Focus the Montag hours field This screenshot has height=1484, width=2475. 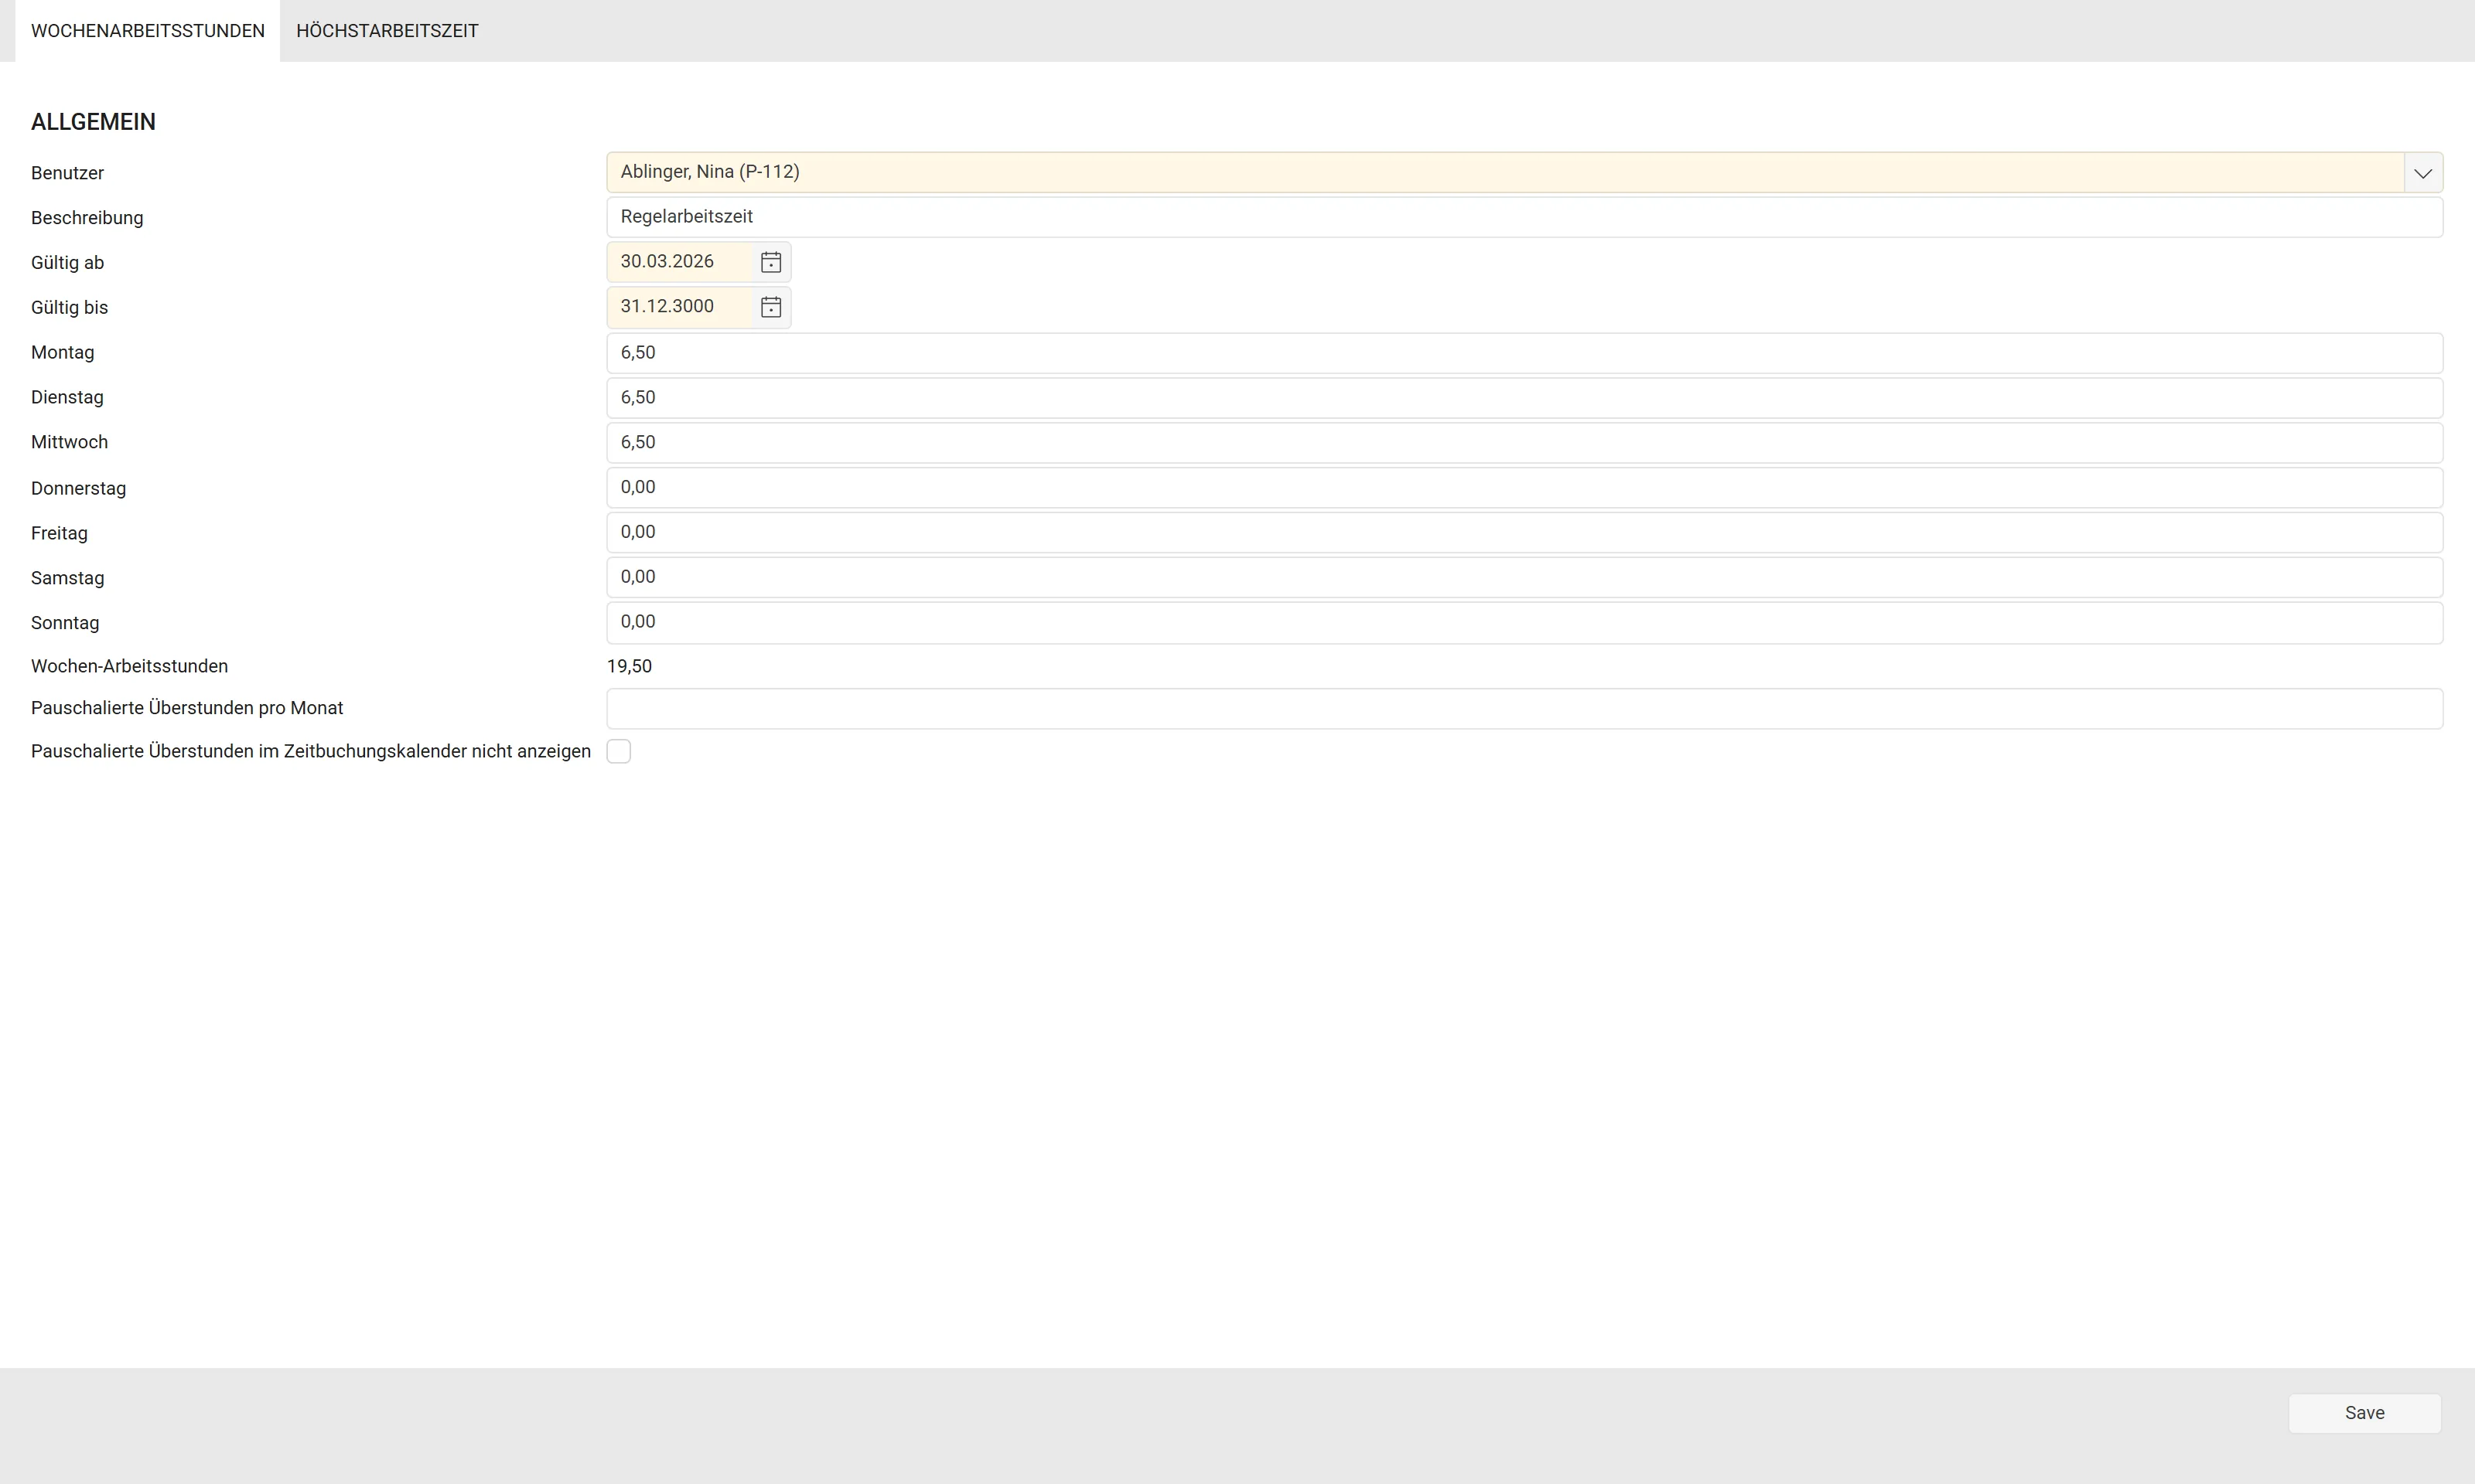pyautogui.click(x=1524, y=353)
